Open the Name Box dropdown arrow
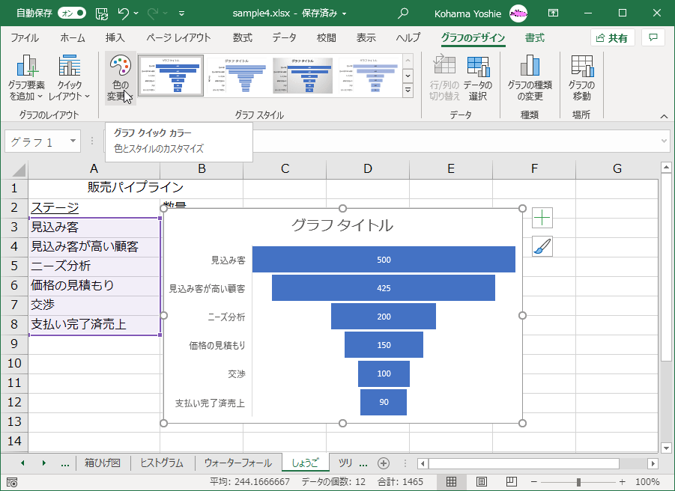Image resolution: width=675 pixels, height=491 pixels. click(x=73, y=141)
